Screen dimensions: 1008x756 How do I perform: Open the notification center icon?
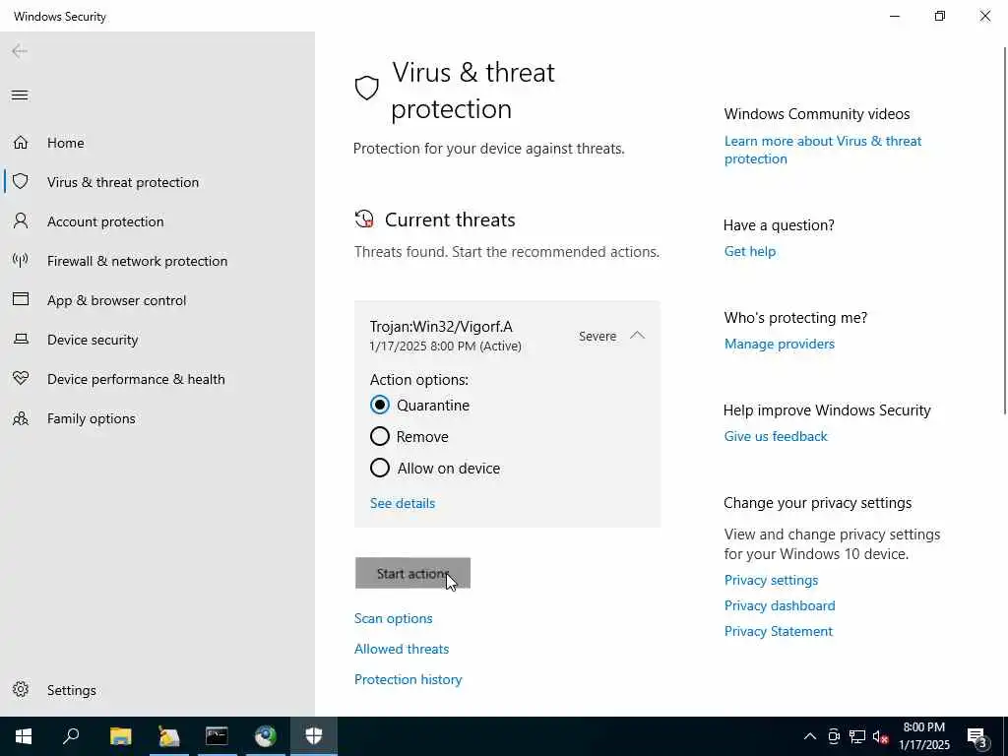pos(977,737)
